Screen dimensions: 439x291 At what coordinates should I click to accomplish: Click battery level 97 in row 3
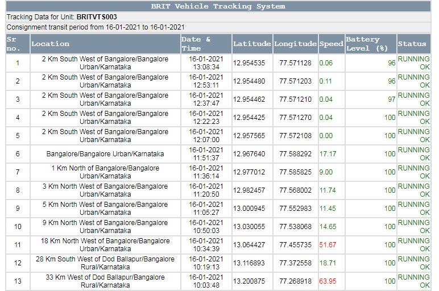[391, 99]
